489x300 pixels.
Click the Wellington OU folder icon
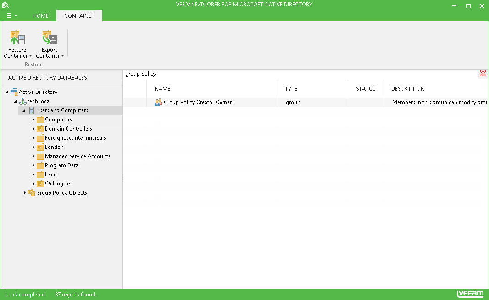click(40, 184)
